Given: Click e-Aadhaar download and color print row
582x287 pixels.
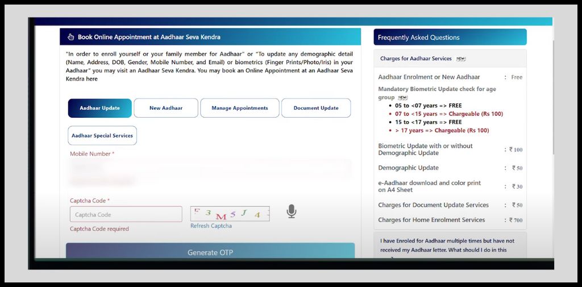Looking at the screenshot, I should [450, 186].
